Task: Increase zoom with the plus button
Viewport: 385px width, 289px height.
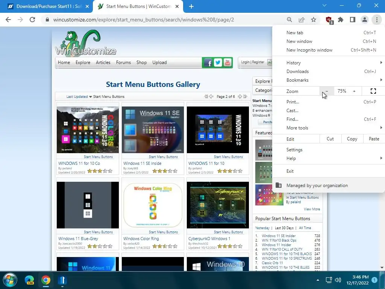Action: click(354, 91)
